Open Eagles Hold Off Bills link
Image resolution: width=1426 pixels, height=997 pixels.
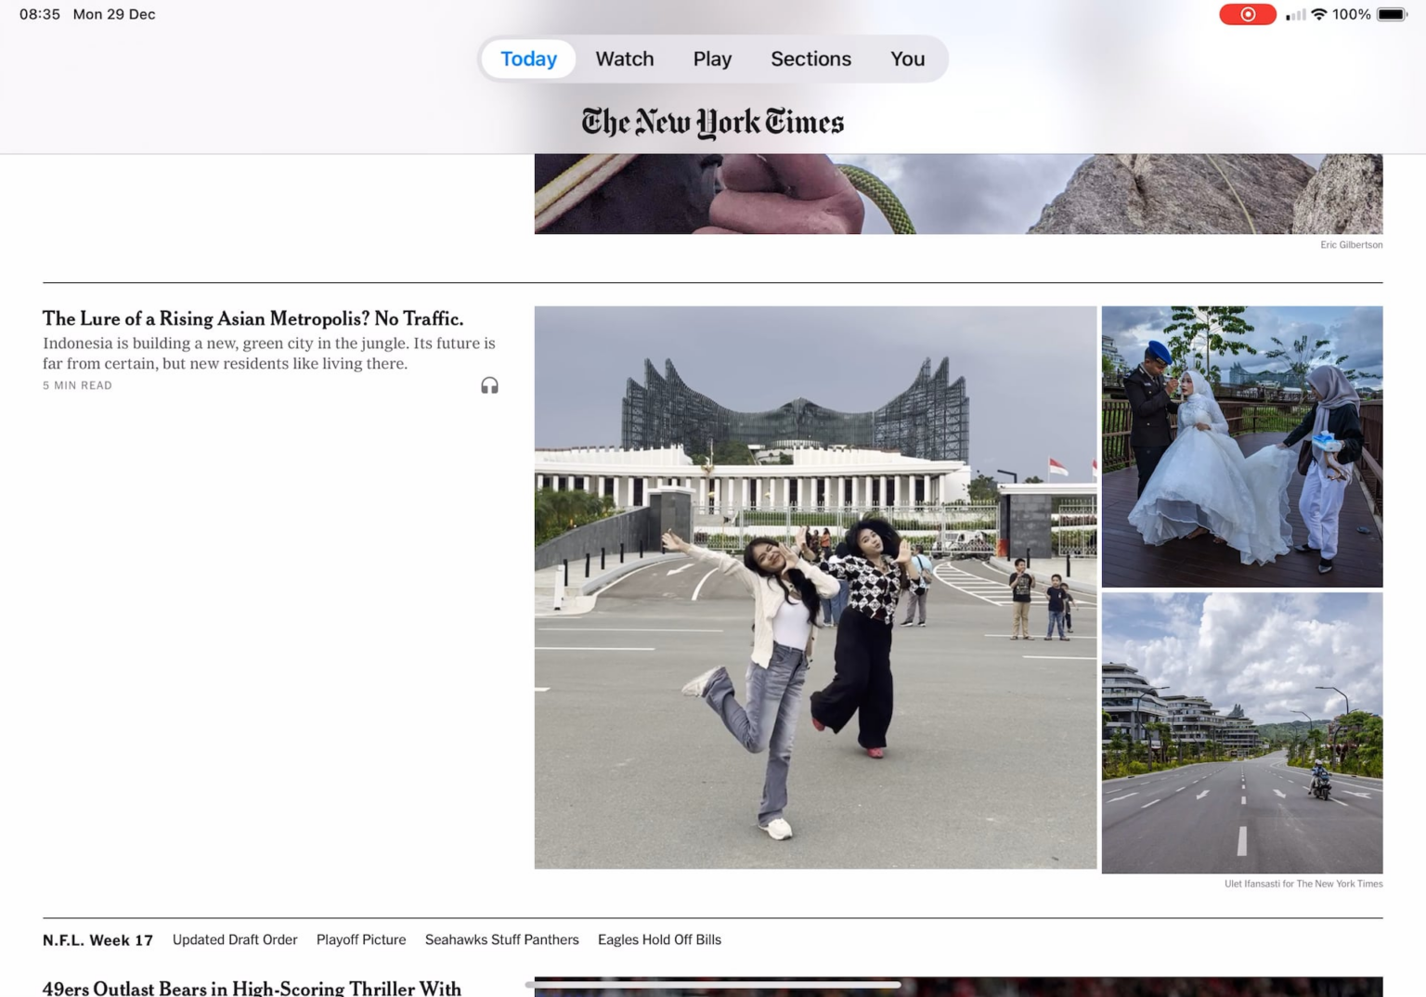coord(659,939)
